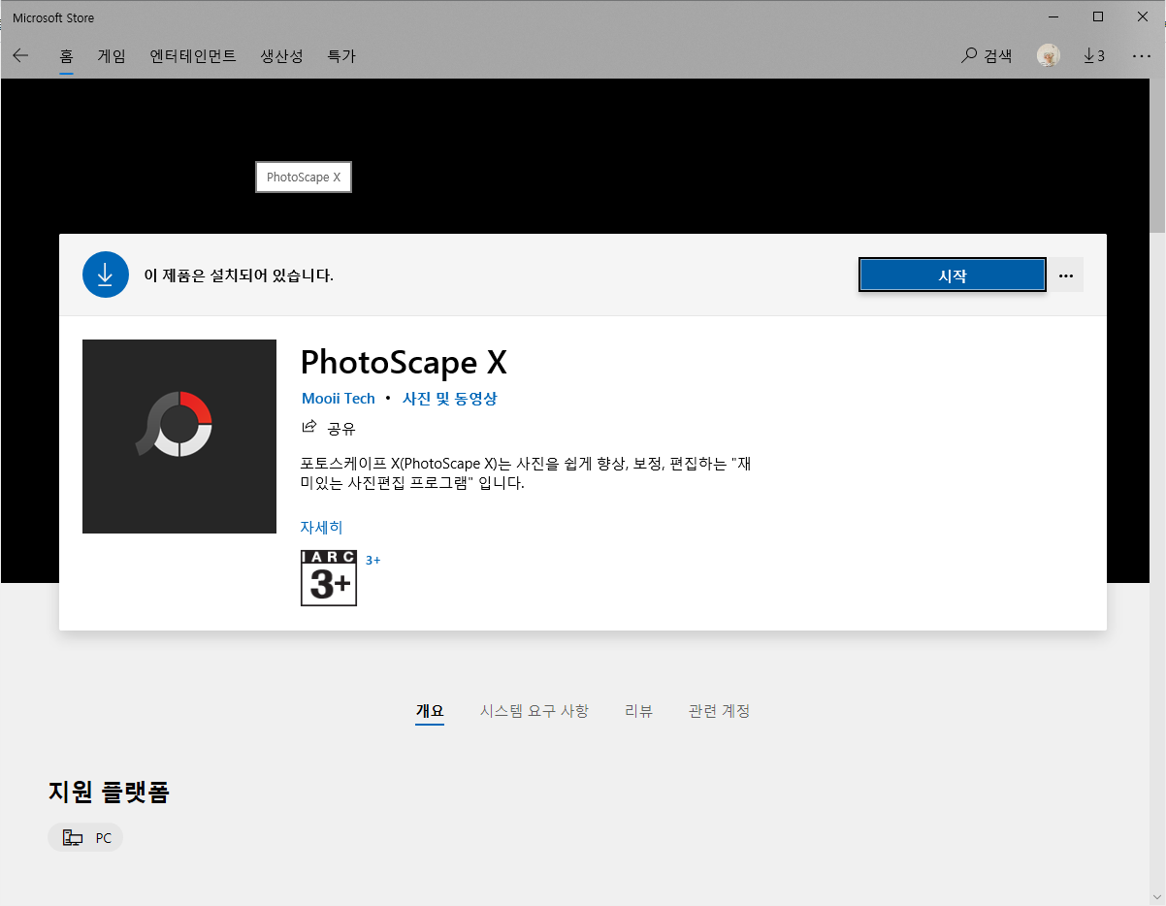Open more options beside 시작 button
Image resolution: width=1166 pixels, height=906 pixels.
pyautogui.click(x=1066, y=275)
